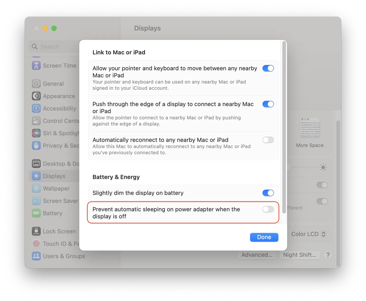The height and width of the screenshot is (301, 366).
Task: Click the Desktop & Dock icon
Action: (x=36, y=164)
